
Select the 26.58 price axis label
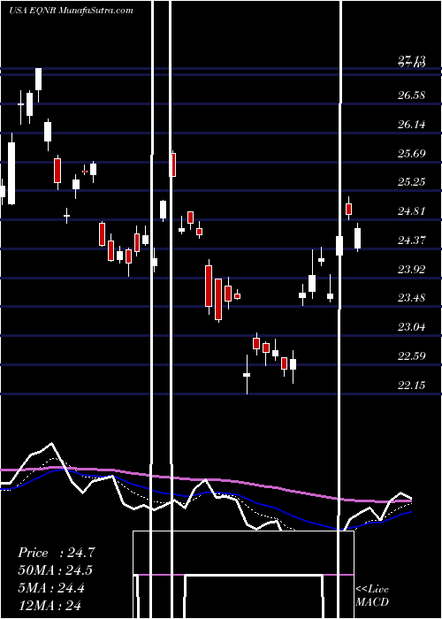coord(411,96)
